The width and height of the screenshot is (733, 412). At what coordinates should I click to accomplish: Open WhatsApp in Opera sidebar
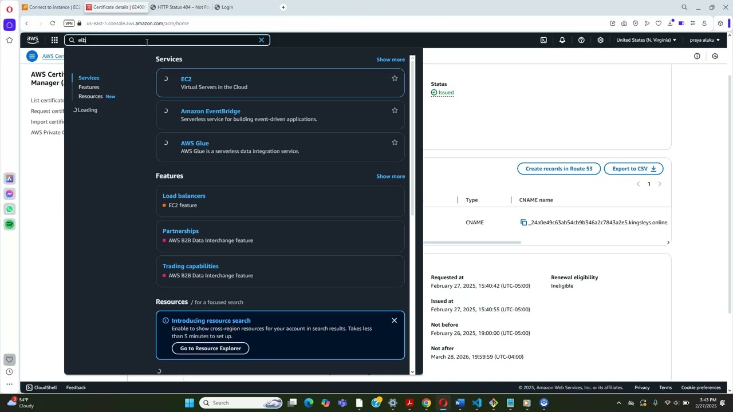9,209
